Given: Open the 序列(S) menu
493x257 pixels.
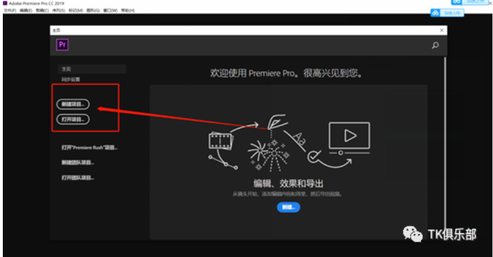Looking at the screenshot, I should tap(59, 10).
